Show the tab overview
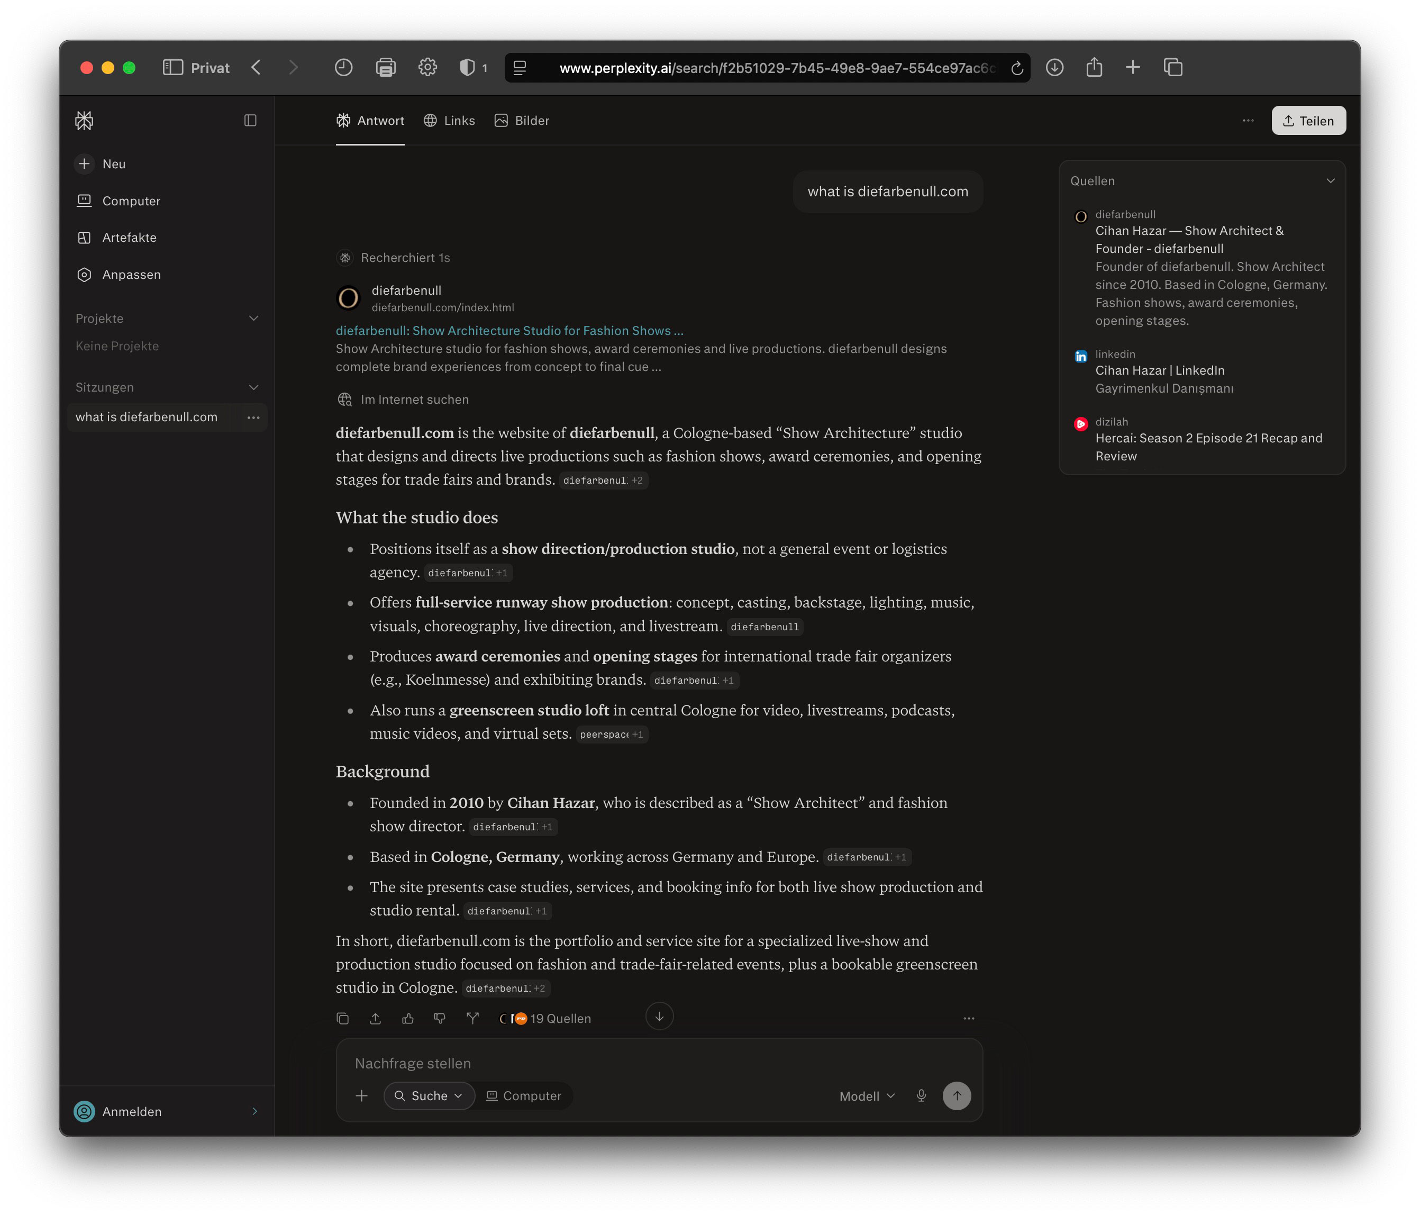 1173,67
